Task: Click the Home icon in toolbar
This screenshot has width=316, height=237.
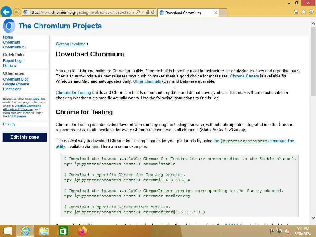Action: (x=296, y=12)
